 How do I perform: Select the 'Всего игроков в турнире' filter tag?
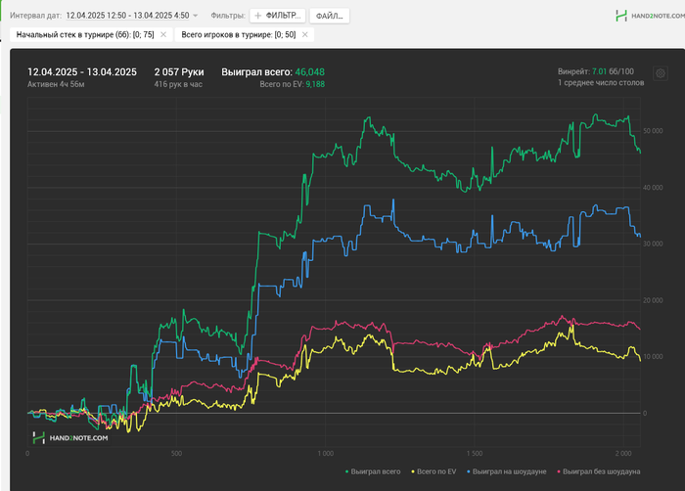(x=236, y=34)
